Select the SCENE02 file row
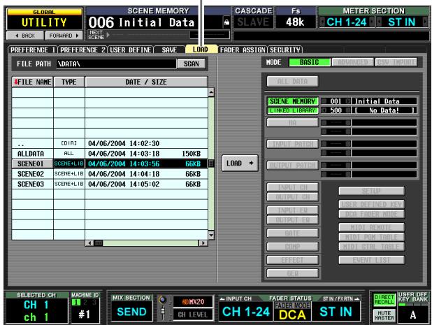Viewport: 432px width, 325px height. 110,174
